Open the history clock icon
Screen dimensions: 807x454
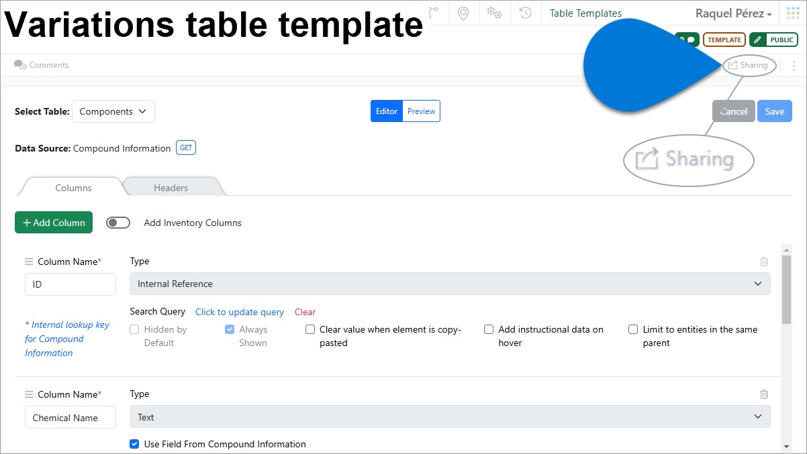pyautogui.click(x=526, y=13)
